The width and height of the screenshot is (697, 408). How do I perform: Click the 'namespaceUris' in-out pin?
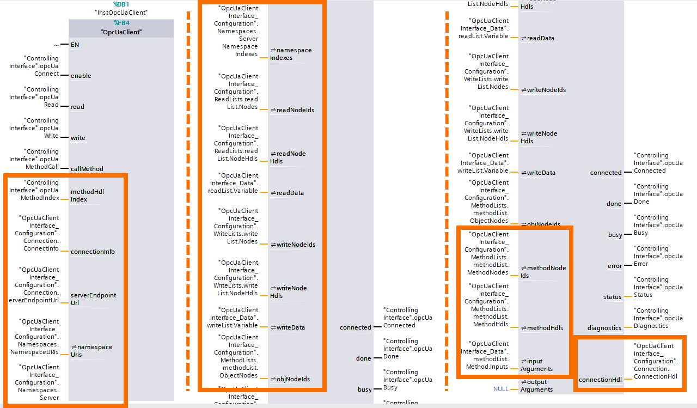92,351
